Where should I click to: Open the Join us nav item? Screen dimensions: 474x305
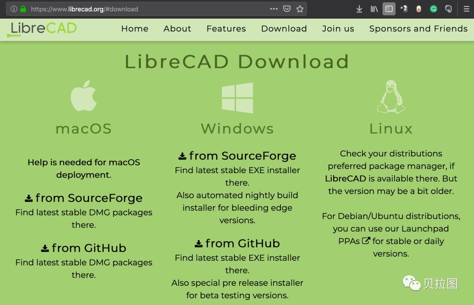pyautogui.click(x=338, y=28)
